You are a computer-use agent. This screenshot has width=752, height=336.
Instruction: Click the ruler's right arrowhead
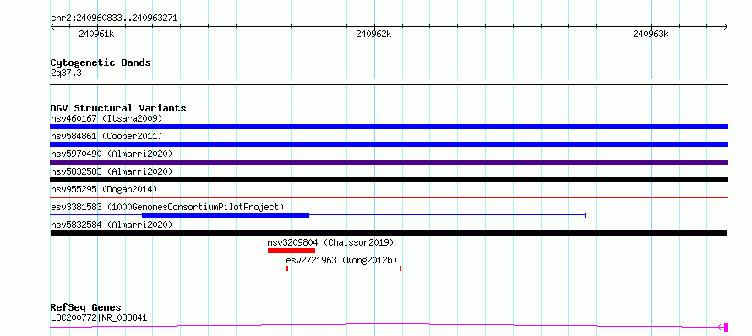[x=726, y=26]
